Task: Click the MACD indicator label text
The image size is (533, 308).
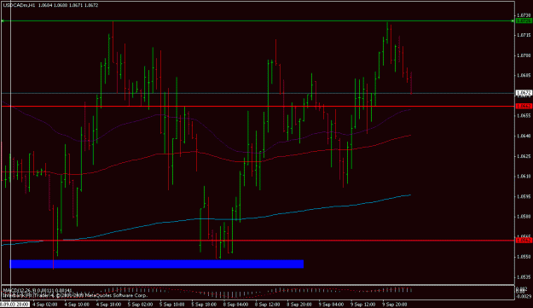Action: [38, 290]
